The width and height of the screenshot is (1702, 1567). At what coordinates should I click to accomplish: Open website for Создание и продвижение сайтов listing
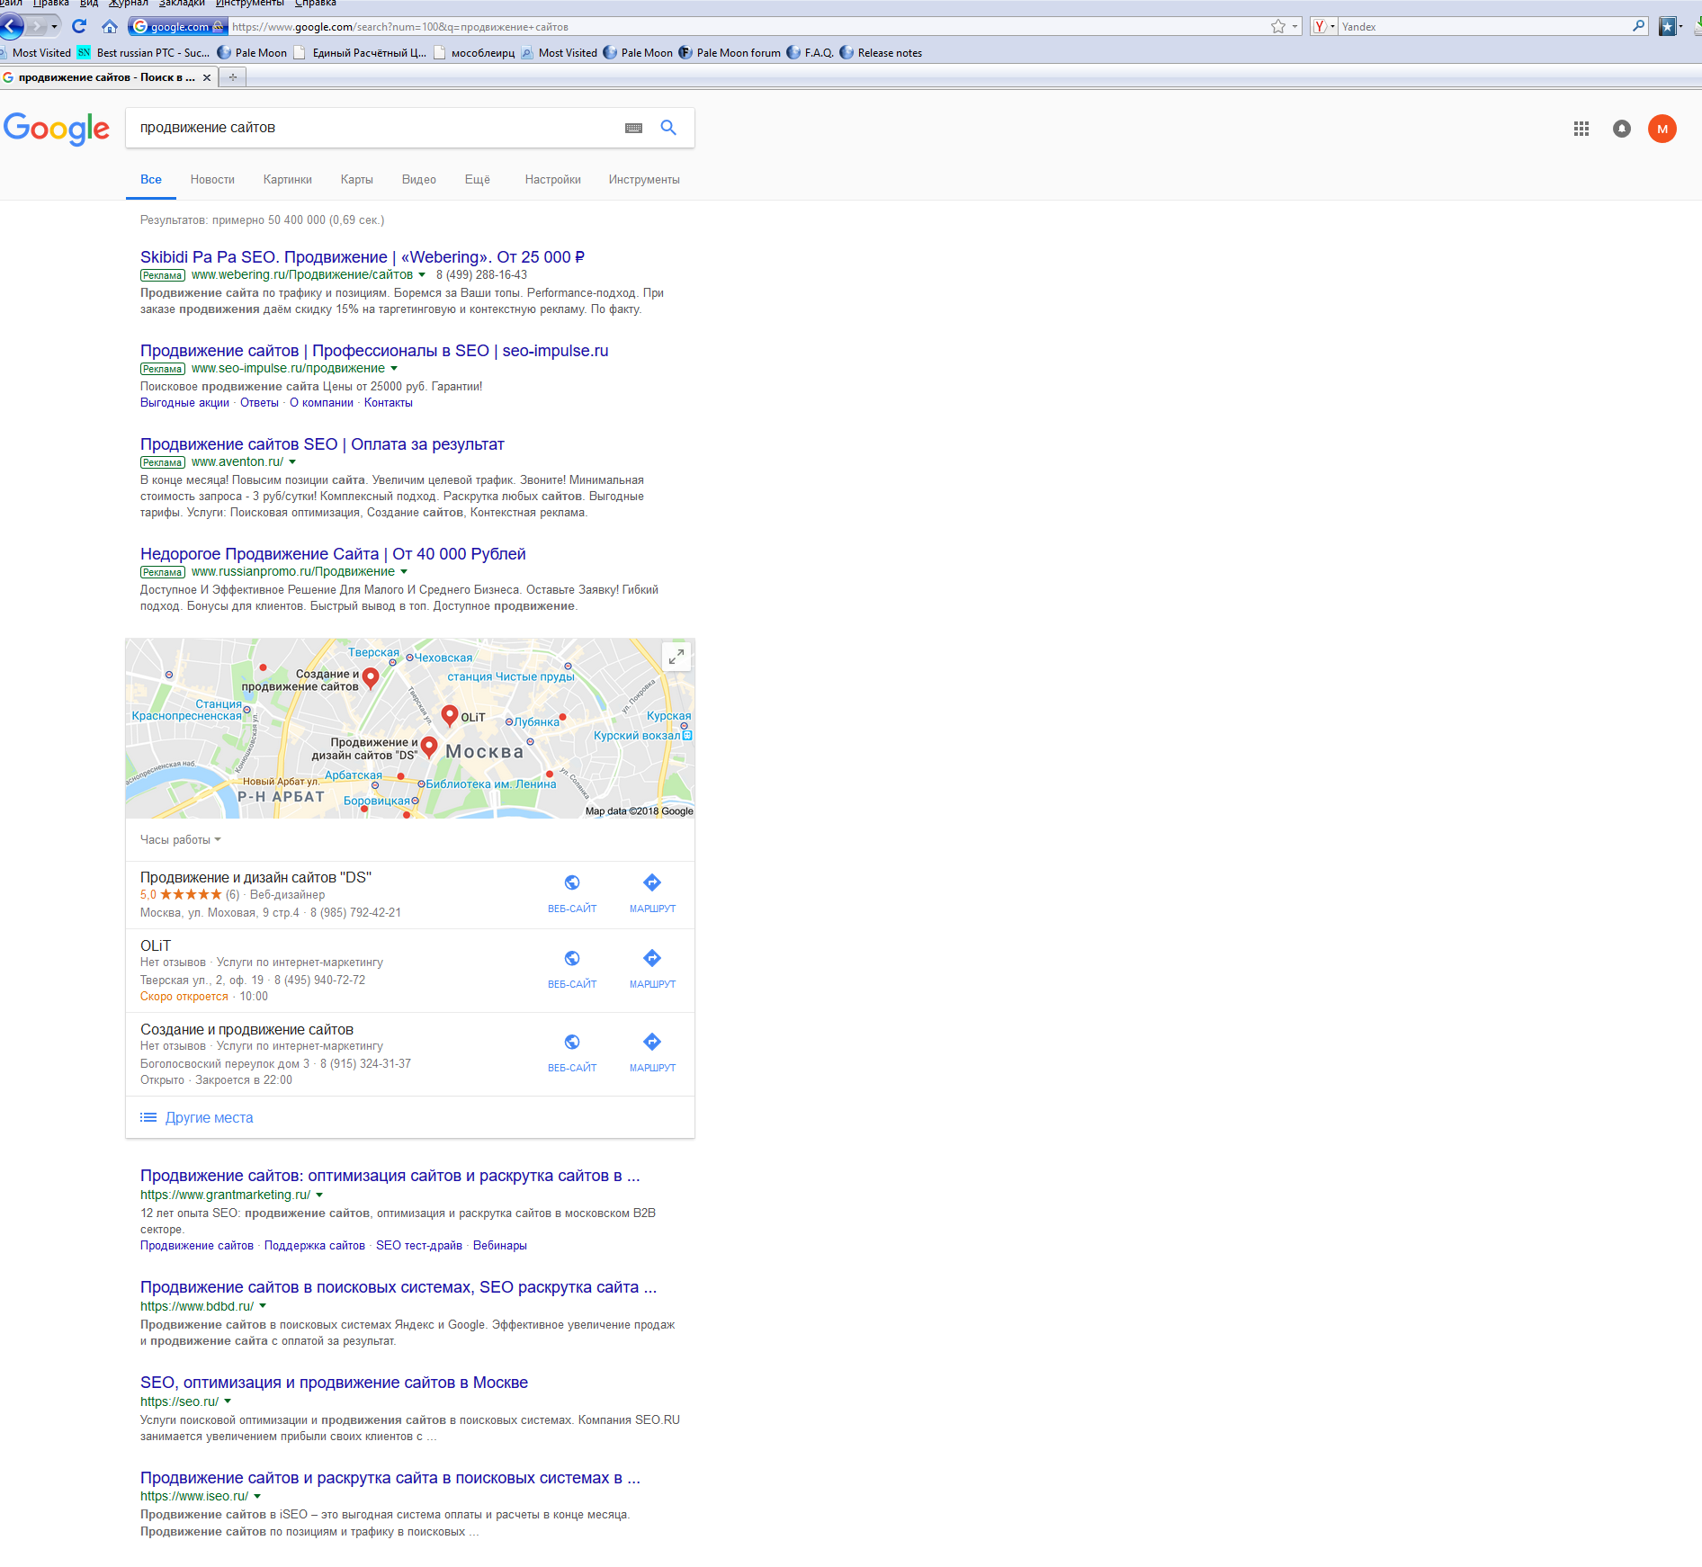572,1052
